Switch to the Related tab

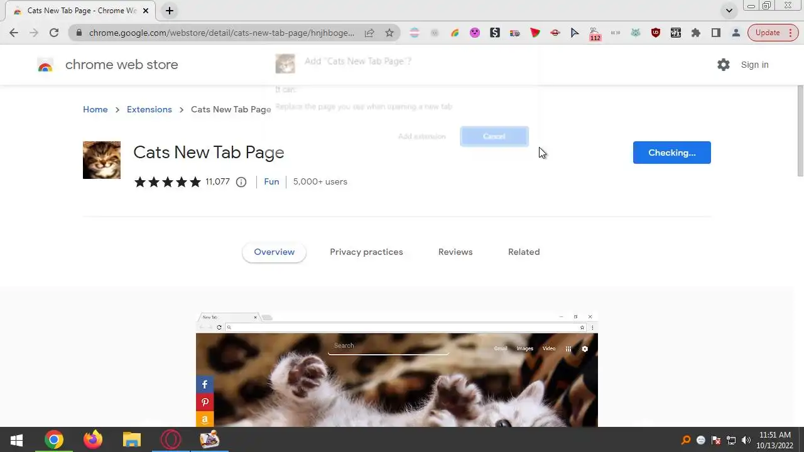click(x=524, y=252)
